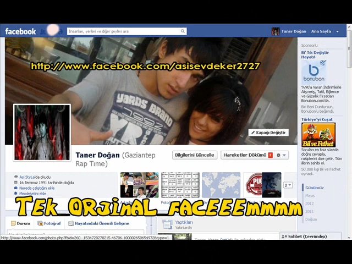Image resolution: width=352 pixels, height=264 pixels.
Task: Click the Yaptıkları activity icon
Action: [x=167, y=225]
